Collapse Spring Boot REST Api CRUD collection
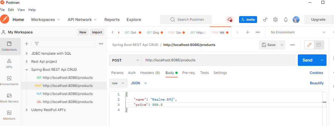This screenshot has width=334, height=126. 27,70
